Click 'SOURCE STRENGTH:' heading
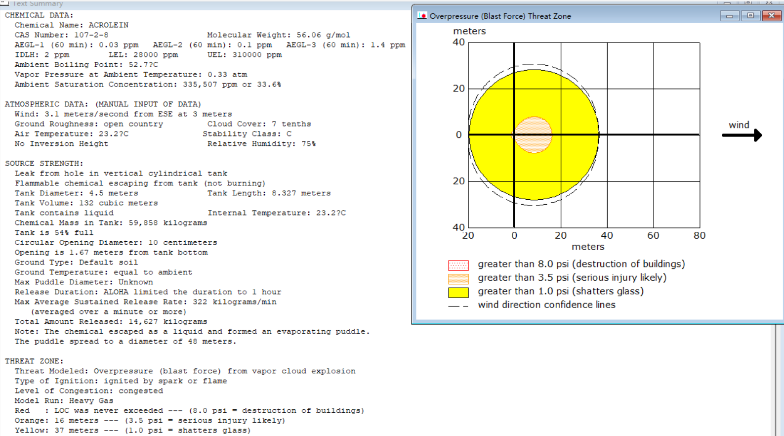 click(44, 163)
